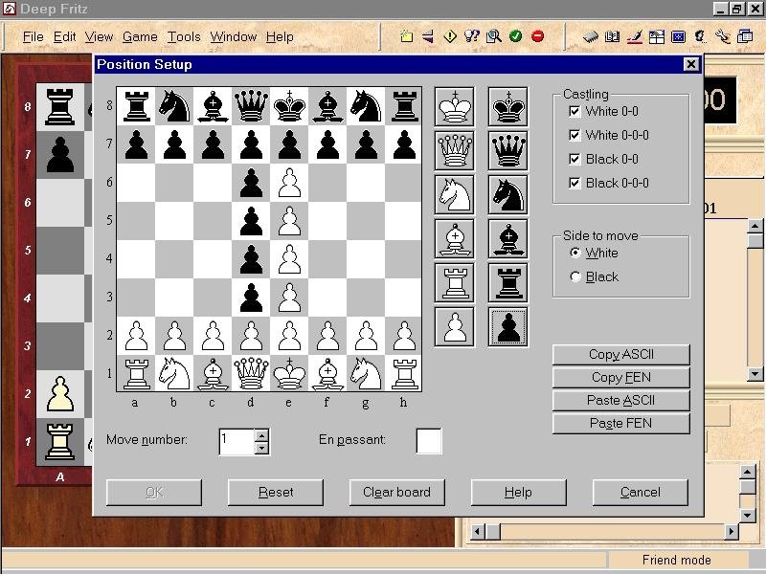
Task: Close the Position Setup dialog
Action: click(x=690, y=64)
